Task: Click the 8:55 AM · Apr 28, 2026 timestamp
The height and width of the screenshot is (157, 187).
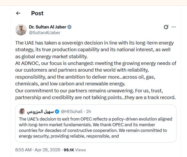Action: click(38, 150)
